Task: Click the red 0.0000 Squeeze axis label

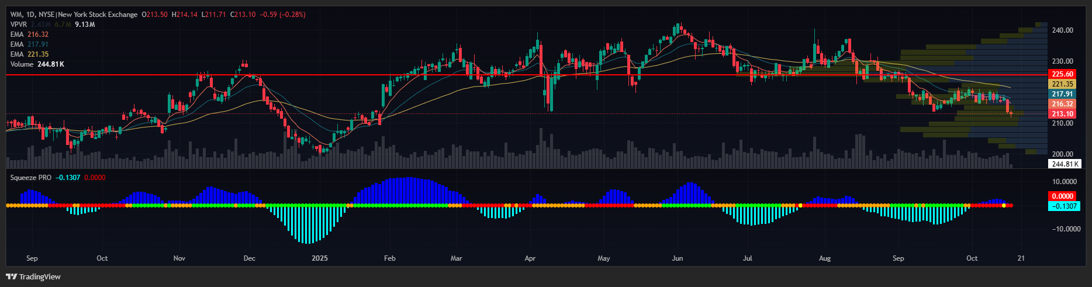Action: click(x=1062, y=196)
